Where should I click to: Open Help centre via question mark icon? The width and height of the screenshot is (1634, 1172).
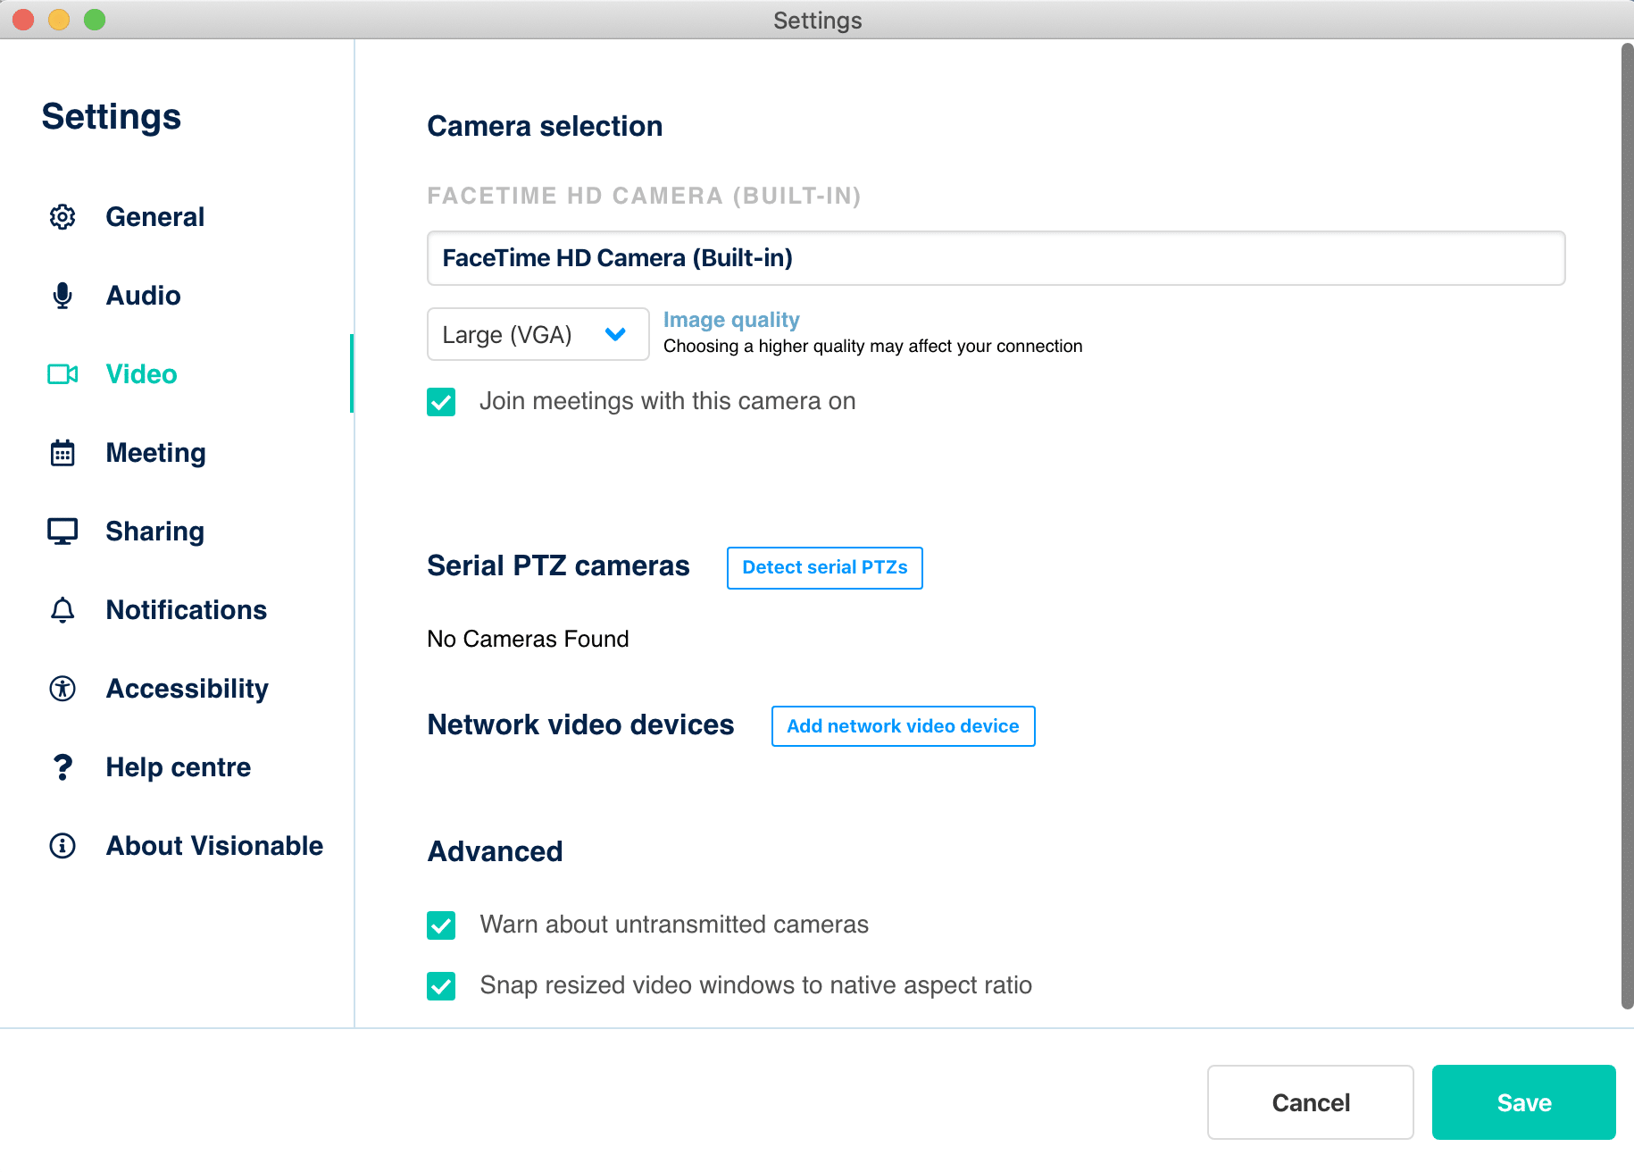(62, 766)
